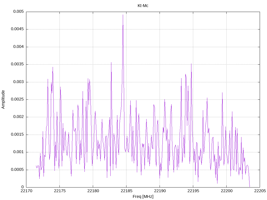Click the x-axis tick label 22175
The image size is (267, 200).
[x=59, y=191]
